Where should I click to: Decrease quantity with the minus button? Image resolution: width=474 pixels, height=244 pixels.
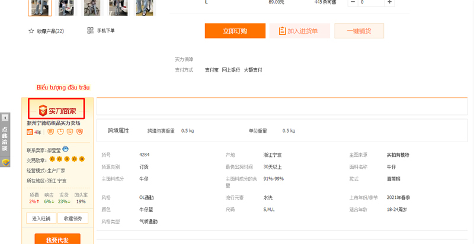pyautogui.click(x=353, y=2)
